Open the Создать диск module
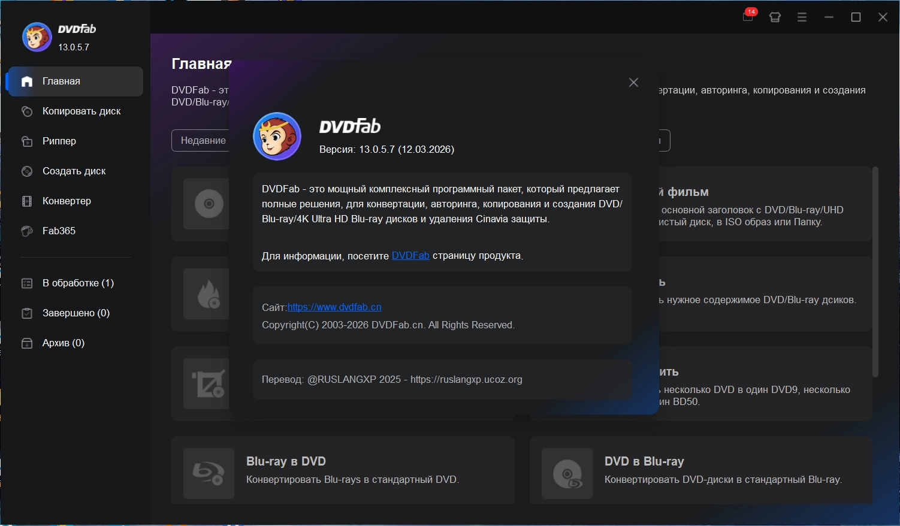The image size is (900, 526). 75,171
